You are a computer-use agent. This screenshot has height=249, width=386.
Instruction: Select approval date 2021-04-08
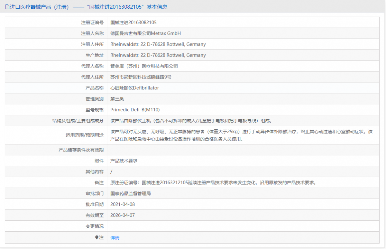pyautogui.click(x=123, y=204)
